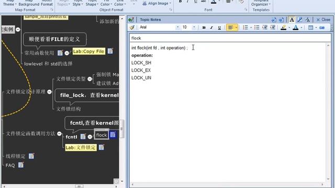Image resolution: width=335 pixels, height=188 pixels.
Task: Click the notes panel toggle icon beside Topic Notes
Action: 131,20
